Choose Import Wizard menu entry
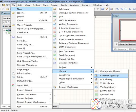This screenshot has width=136, height=112. click(25, 90)
